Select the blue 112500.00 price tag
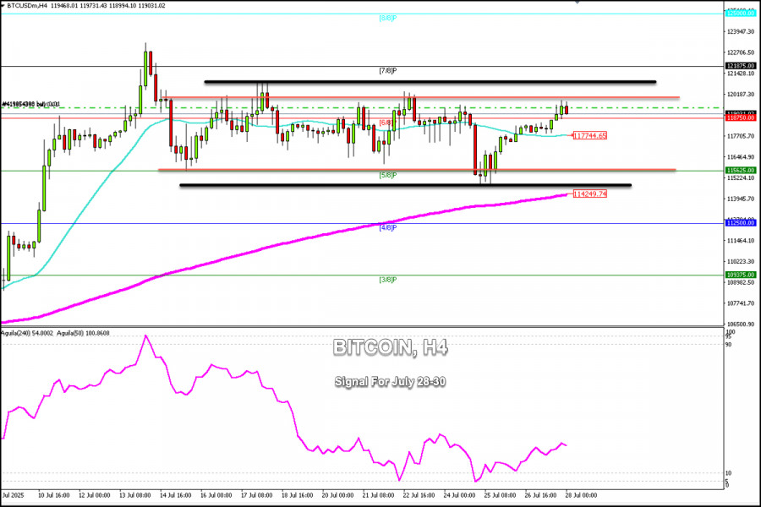The image size is (761, 507). point(741,223)
